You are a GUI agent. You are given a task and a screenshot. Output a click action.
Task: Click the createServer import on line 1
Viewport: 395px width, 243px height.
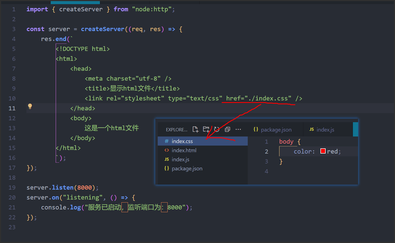pos(81,9)
